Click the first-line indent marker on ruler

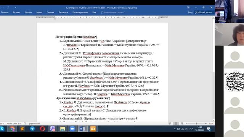tap(55, 17)
